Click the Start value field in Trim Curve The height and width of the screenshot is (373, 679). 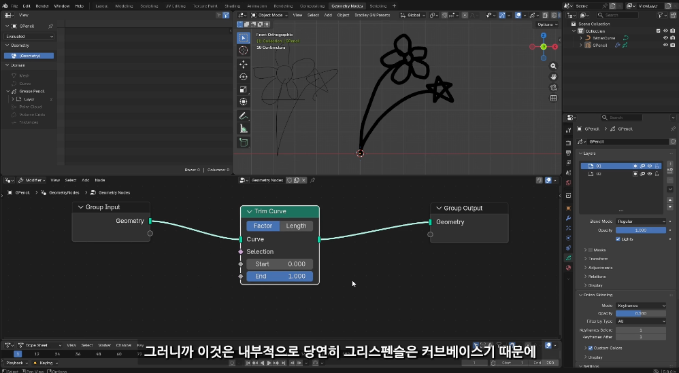pyautogui.click(x=280, y=264)
